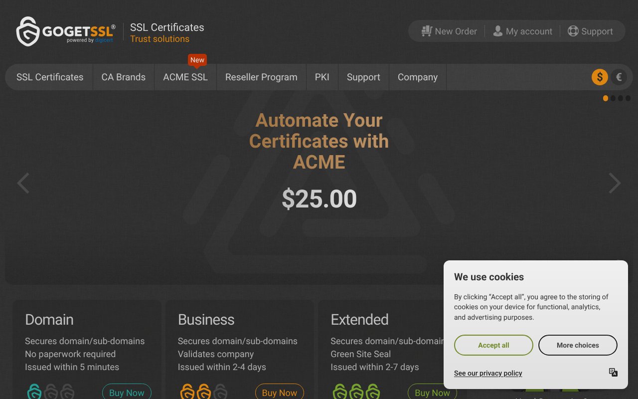Screen dimensions: 638x399
Task: Open the SSL Certificates menu item
Action: (50, 77)
